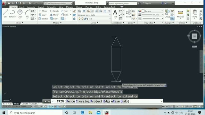Viewport: 205px width, 115px height.
Task: Toggle the layer lock padlock icon
Action: pos(85,19)
